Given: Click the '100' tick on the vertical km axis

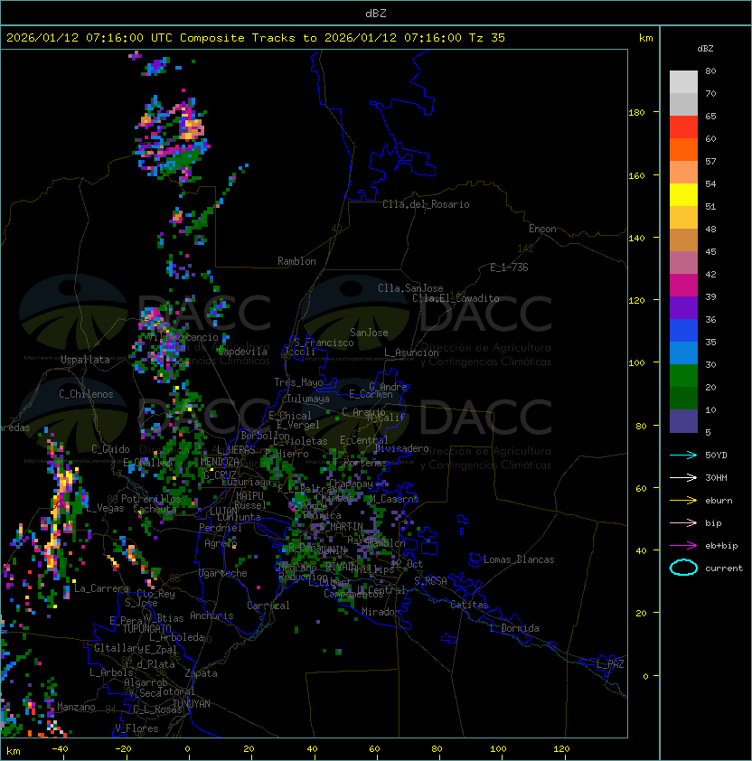Looking at the screenshot, I should click(636, 362).
